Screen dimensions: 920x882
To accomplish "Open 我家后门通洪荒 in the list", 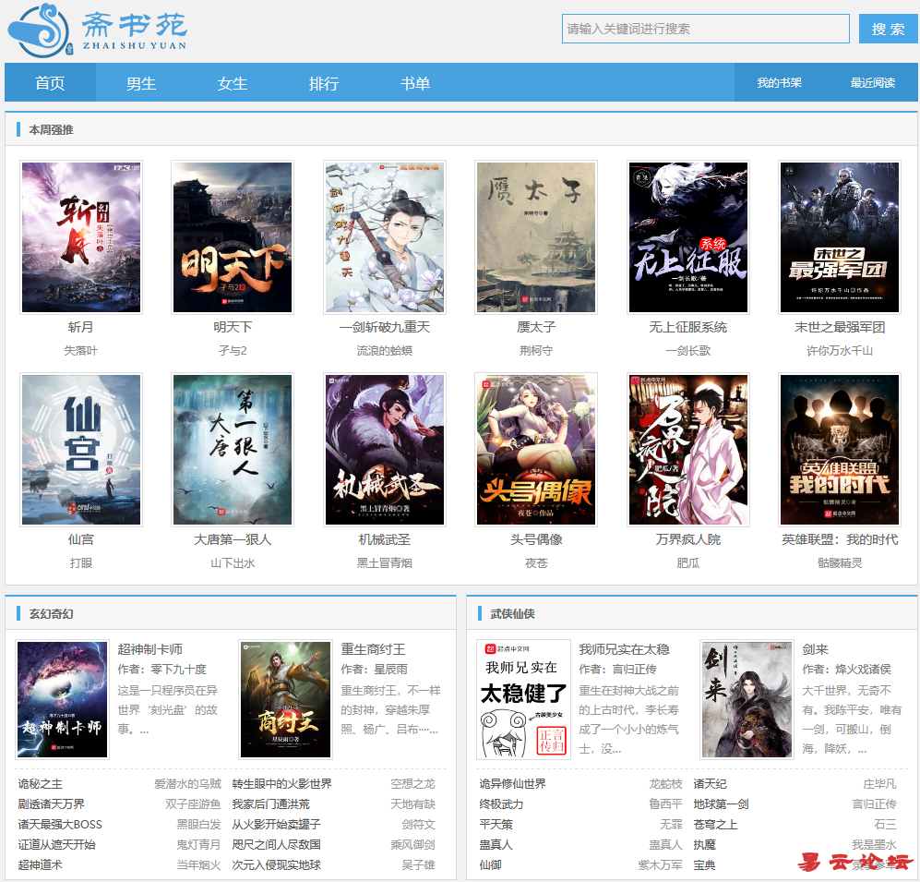I will click(x=270, y=803).
